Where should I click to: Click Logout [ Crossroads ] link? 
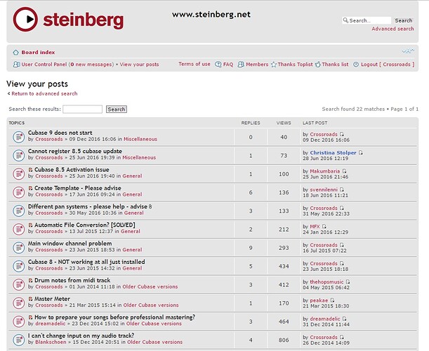388,65
